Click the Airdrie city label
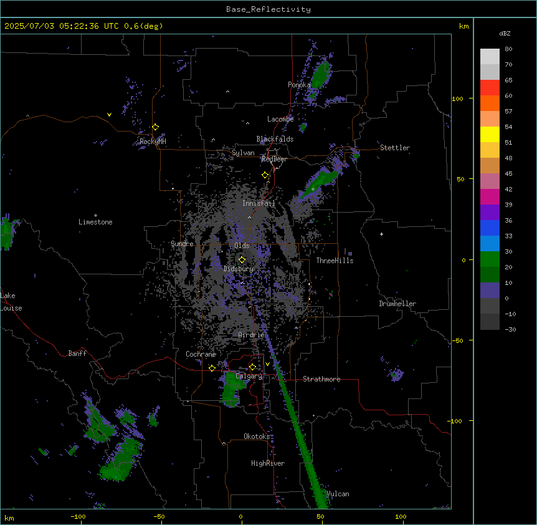This screenshot has width=537, height=525. point(252,335)
